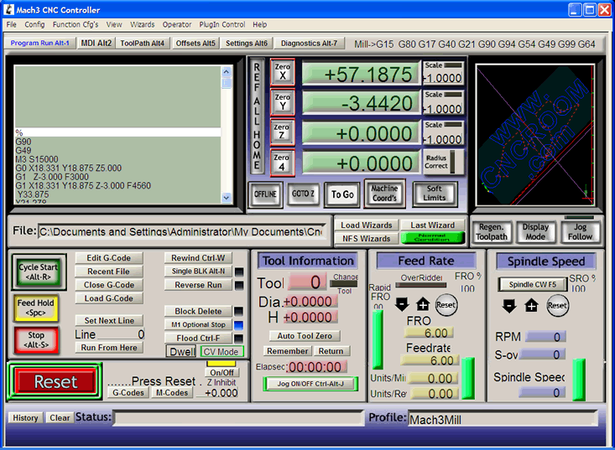Click the Load Wizards button
The image size is (615, 450).
click(x=367, y=225)
